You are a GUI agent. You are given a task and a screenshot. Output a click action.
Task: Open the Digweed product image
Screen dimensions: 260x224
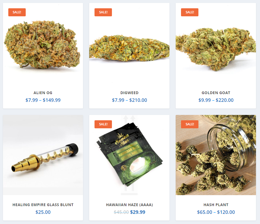(129, 43)
